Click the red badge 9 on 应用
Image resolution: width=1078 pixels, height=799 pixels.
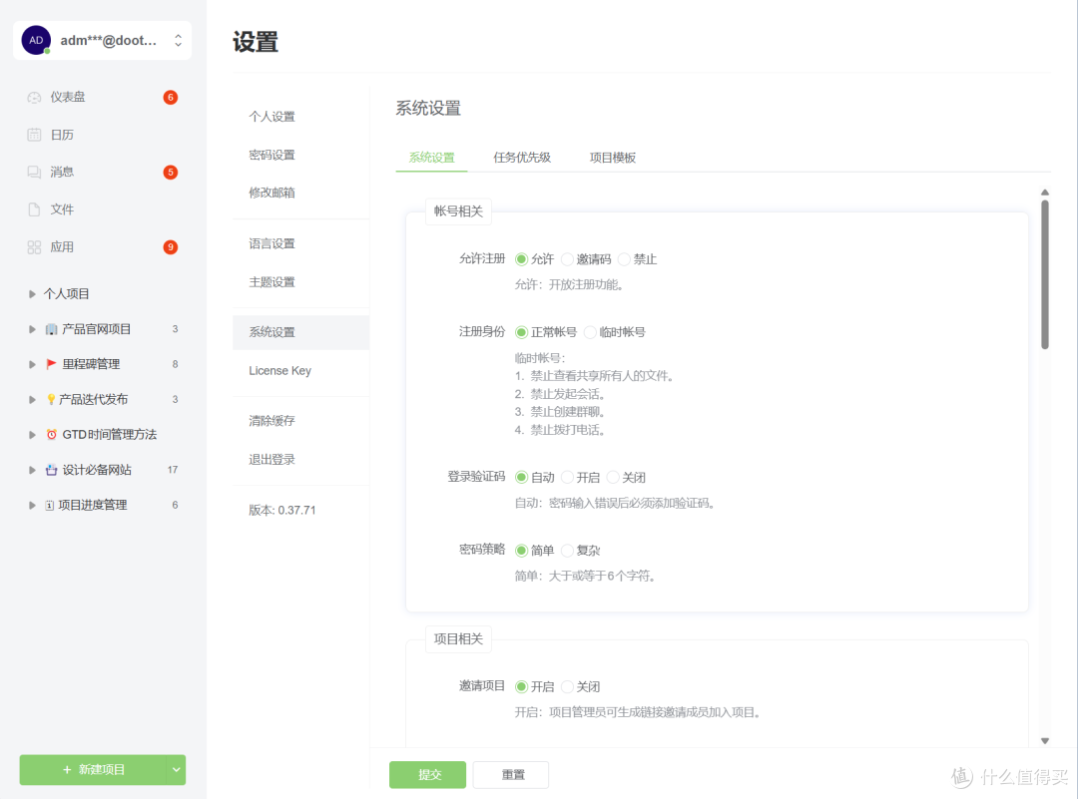(171, 247)
